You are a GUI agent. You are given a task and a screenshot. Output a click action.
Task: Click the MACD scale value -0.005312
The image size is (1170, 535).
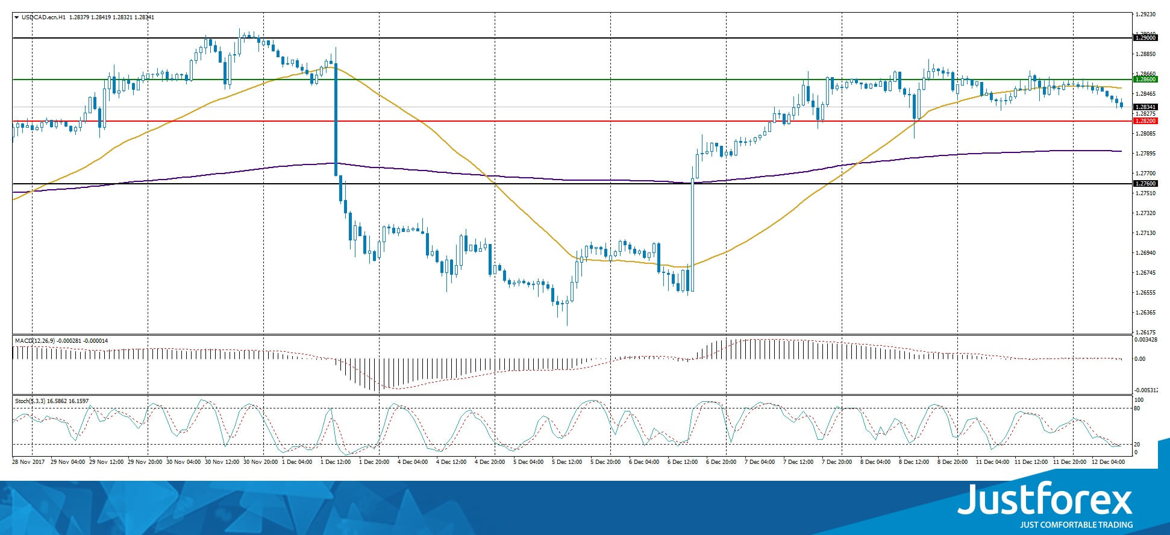click(1146, 390)
